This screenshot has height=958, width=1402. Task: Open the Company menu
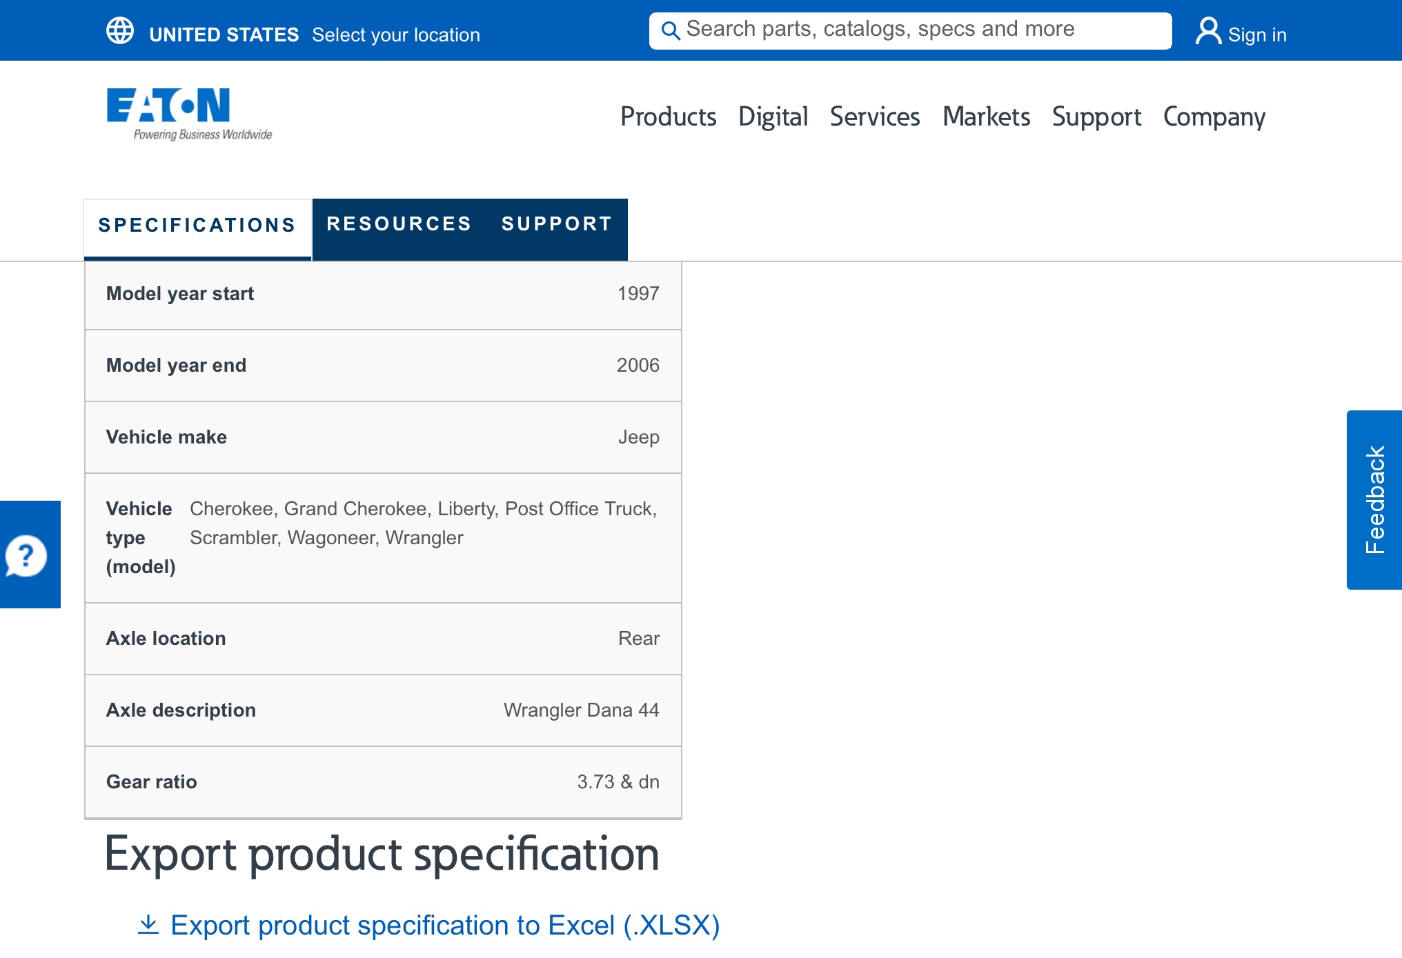(1214, 117)
